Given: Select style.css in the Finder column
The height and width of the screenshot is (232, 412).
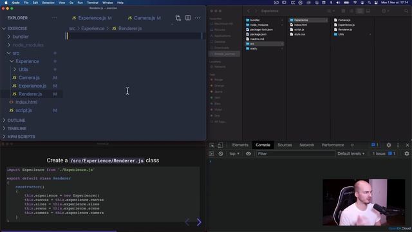Looking at the screenshot, I should click(x=299, y=34).
